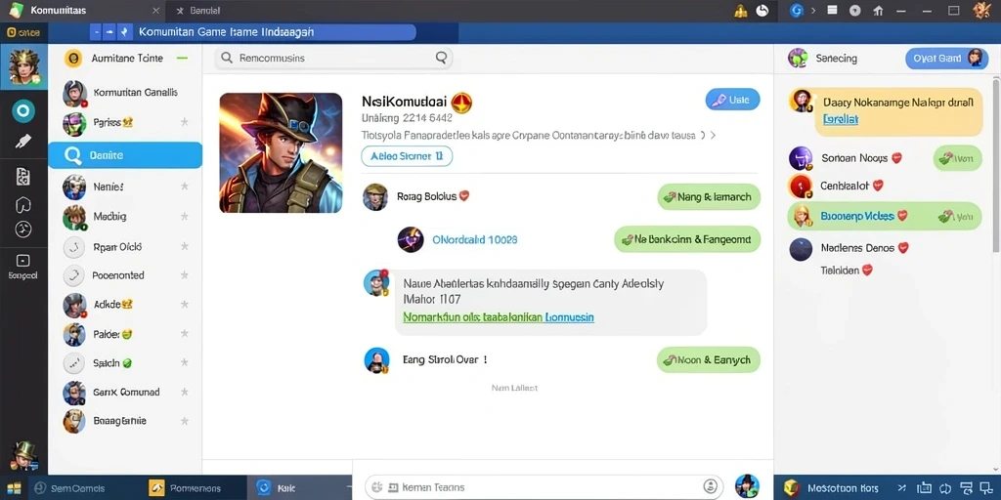The width and height of the screenshot is (1001, 500).
Task: Click the shield shaped icon in left rail
Action: click(23, 205)
